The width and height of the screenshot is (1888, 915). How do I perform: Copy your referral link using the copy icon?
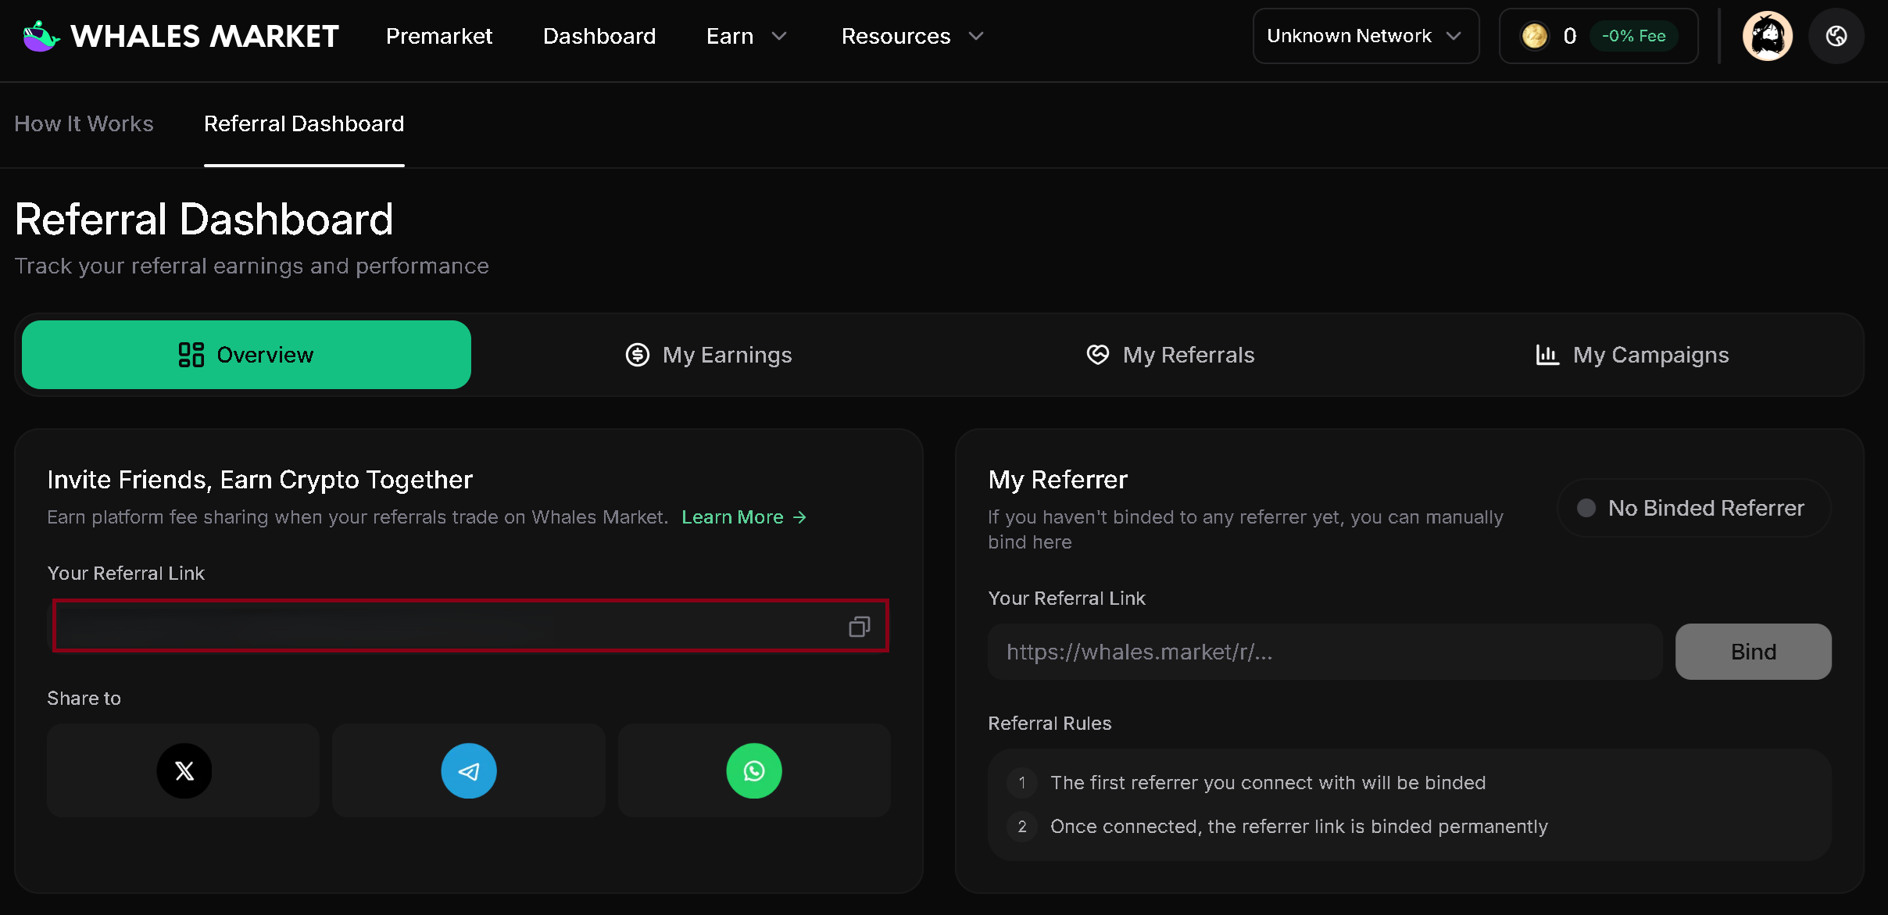[859, 625]
